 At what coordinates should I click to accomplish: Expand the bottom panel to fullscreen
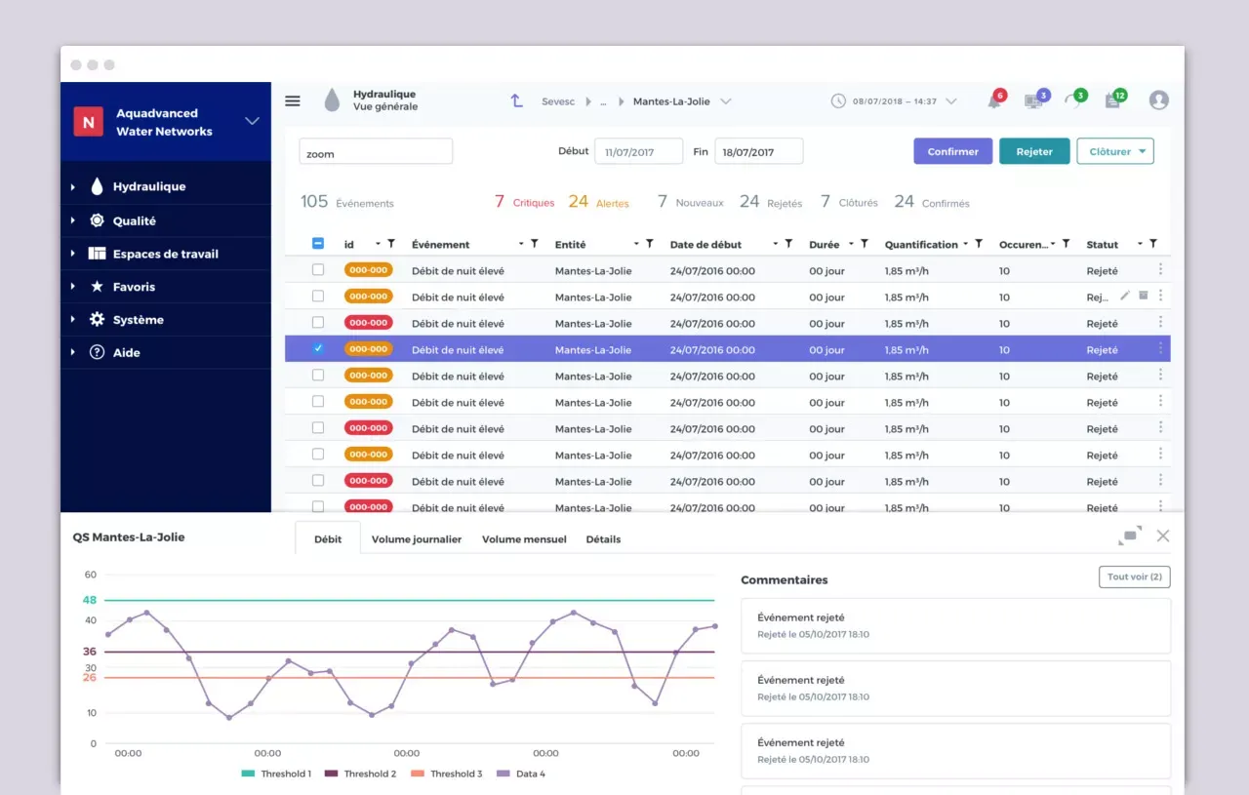click(1130, 536)
